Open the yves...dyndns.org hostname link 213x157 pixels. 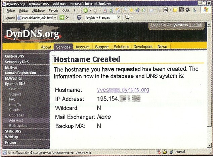[x=123, y=90]
